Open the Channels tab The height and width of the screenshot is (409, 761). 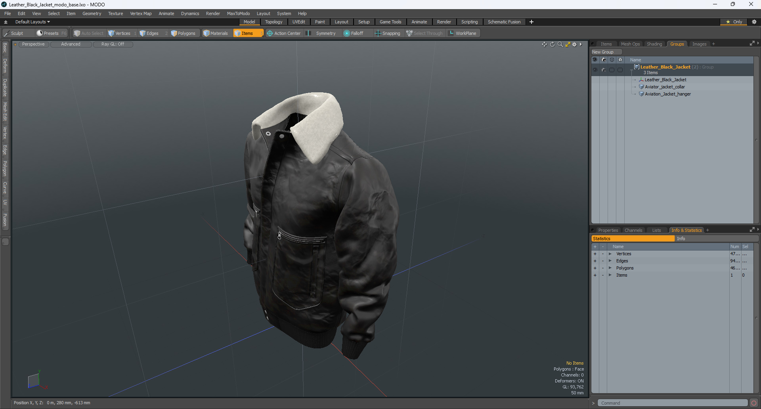[633, 230]
